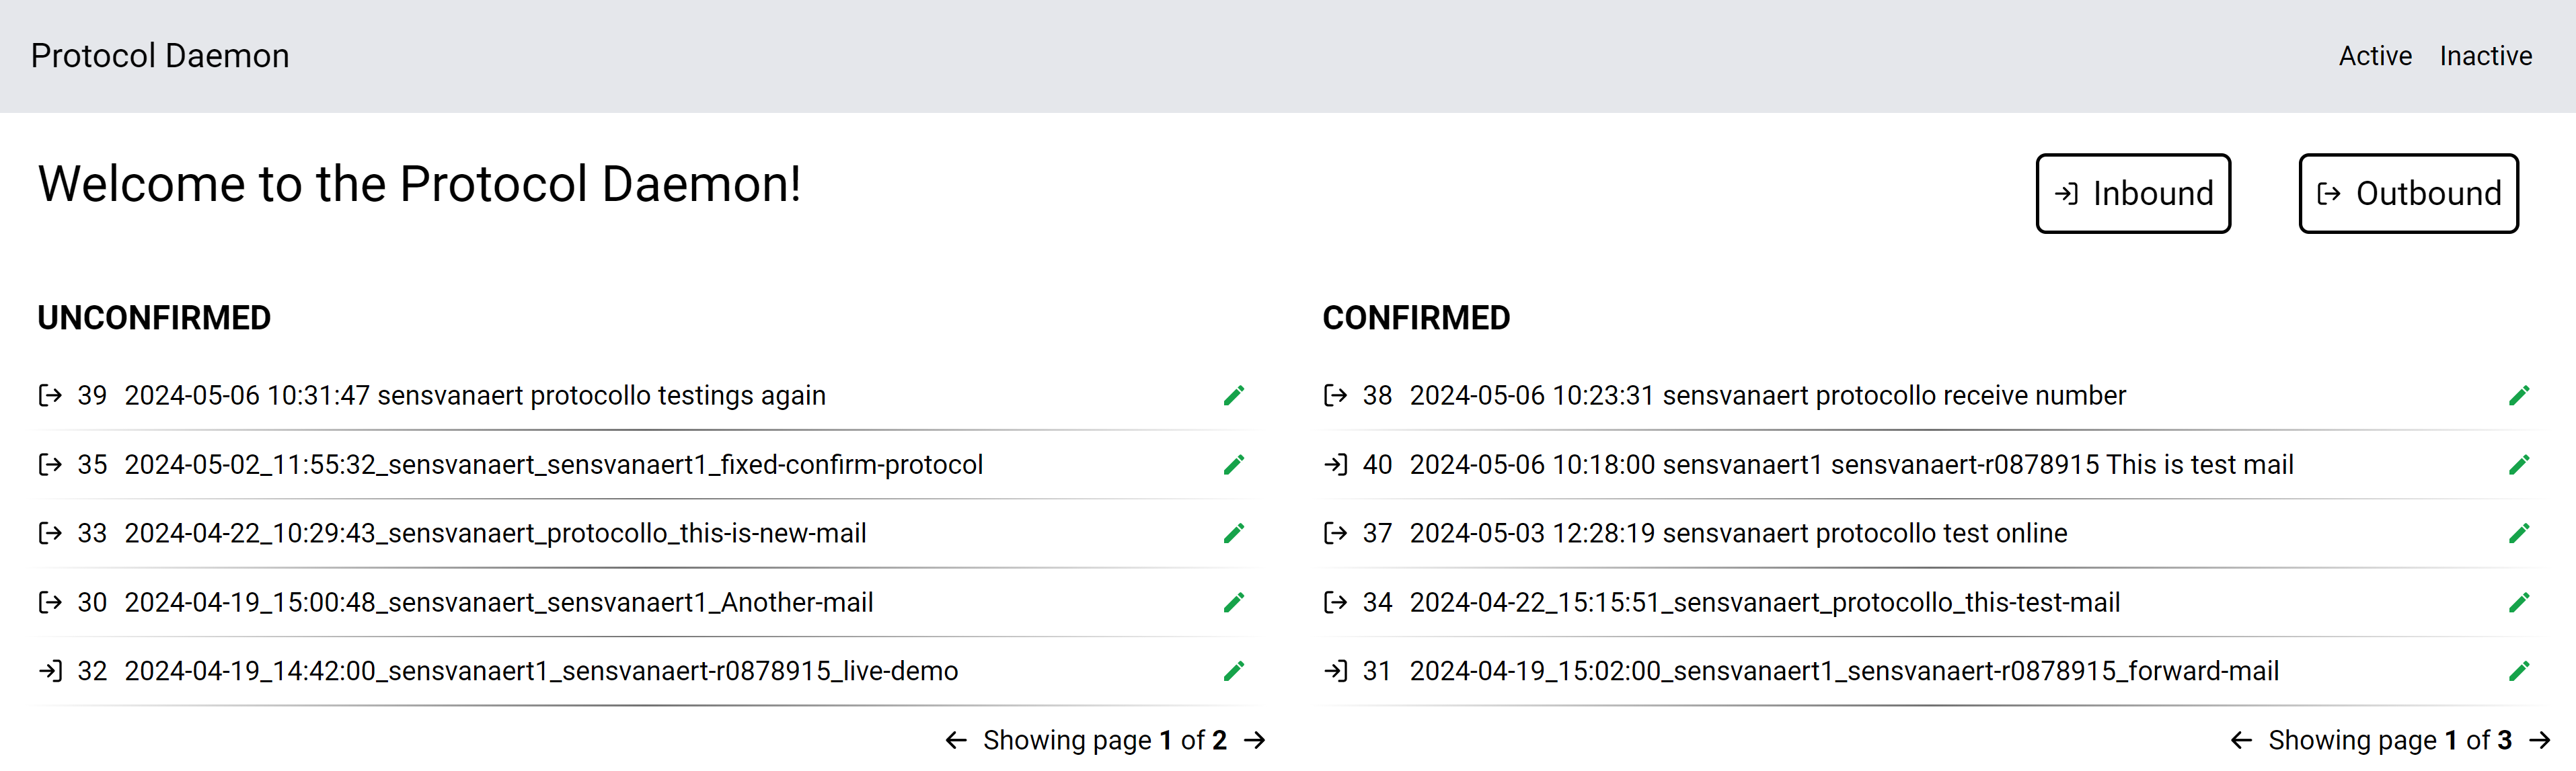Switch to the Active view
Viewport: 2576px width, 771px height.
2375,56
